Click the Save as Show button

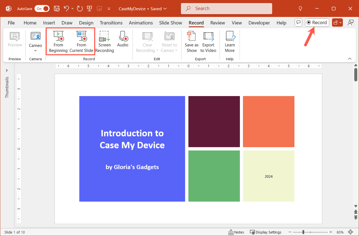pos(191,41)
